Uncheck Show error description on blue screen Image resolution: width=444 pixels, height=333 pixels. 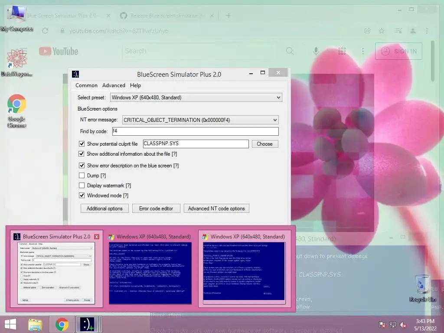pyautogui.click(x=82, y=165)
